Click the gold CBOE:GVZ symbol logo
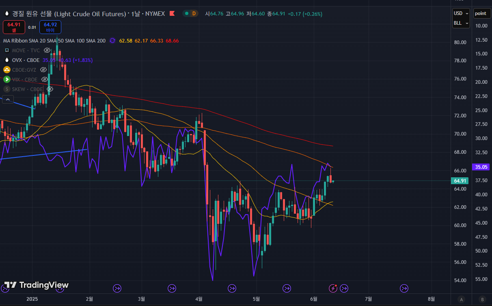 click(x=7, y=70)
